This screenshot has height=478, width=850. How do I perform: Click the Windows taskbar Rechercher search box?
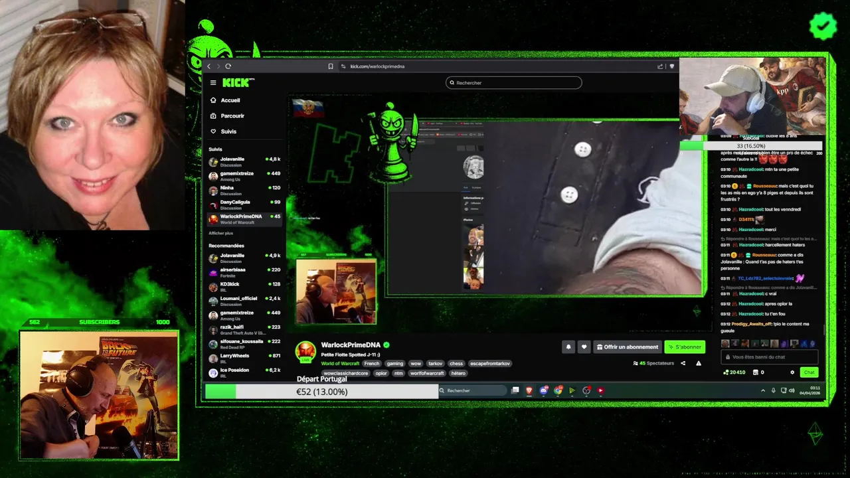tap(473, 390)
